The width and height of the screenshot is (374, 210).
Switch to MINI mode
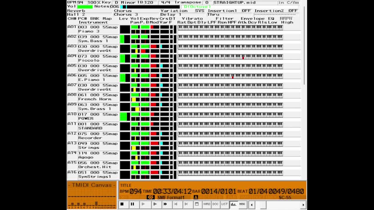(x=242, y=204)
